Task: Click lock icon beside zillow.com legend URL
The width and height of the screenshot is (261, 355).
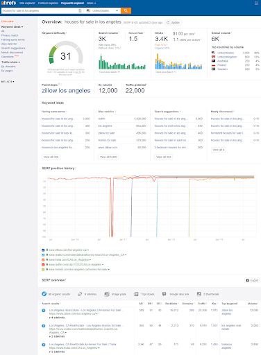Action: (47, 250)
